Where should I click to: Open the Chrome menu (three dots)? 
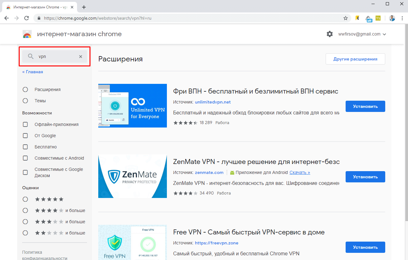(402, 18)
